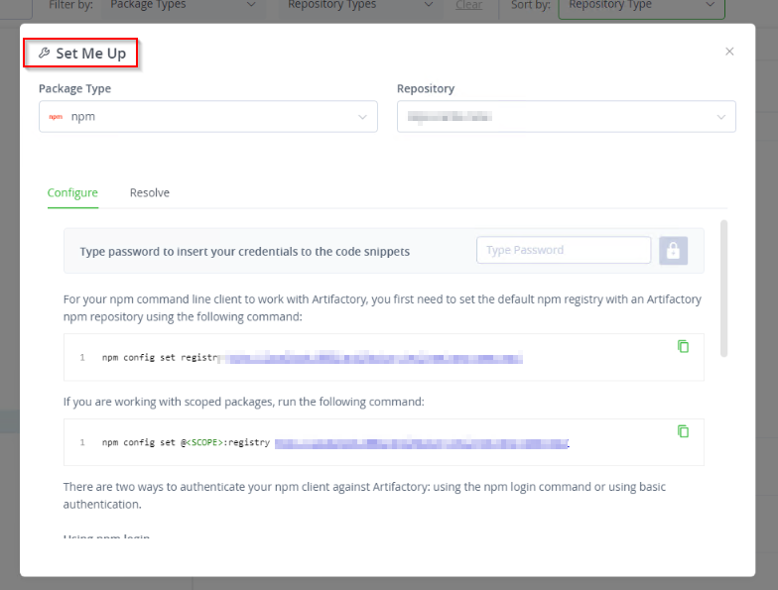The width and height of the screenshot is (778, 590).
Task: Click the npm logo in Package Type field
Action: (56, 116)
